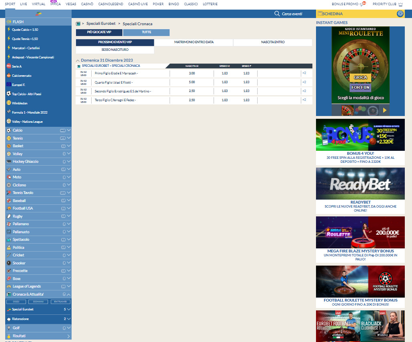412x342 pixels.
Task: Expand the Pallamano category chevron
Action: pyautogui.click(x=68, y=224)
